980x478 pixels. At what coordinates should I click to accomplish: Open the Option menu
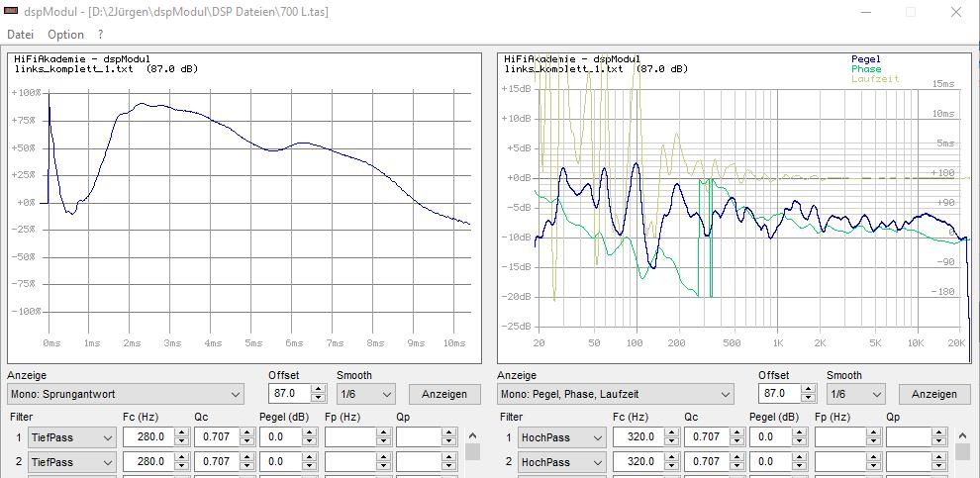[x=65, y=35]
